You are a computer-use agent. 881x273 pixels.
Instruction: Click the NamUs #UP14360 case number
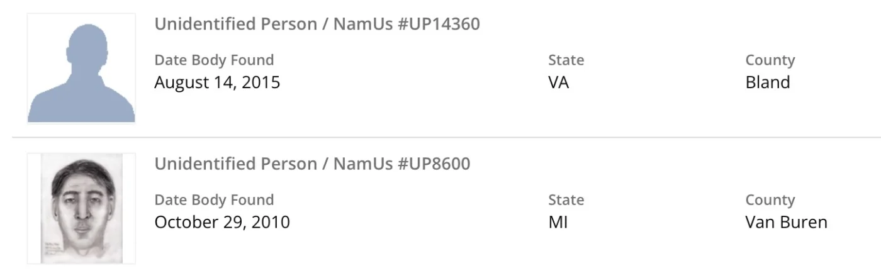(x=407, y=24)
